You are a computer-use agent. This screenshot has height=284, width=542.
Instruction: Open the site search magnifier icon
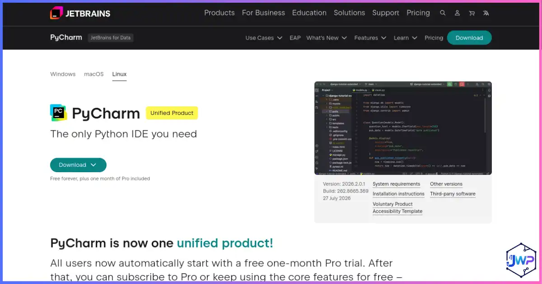(x=443, y=13)
